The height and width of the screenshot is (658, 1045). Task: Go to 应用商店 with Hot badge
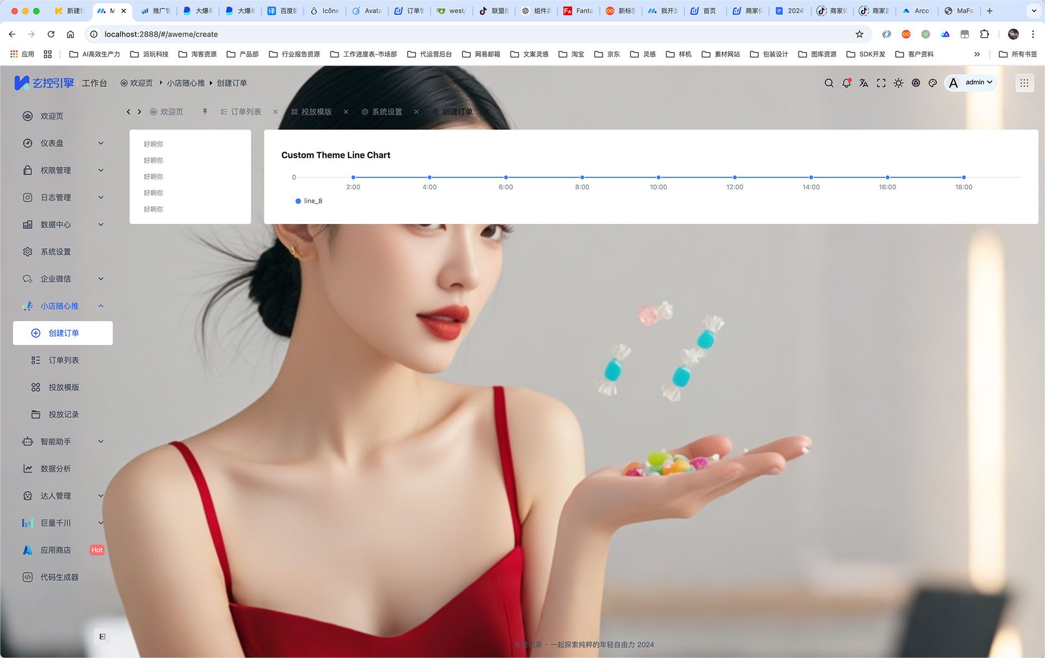click(56, 550)
